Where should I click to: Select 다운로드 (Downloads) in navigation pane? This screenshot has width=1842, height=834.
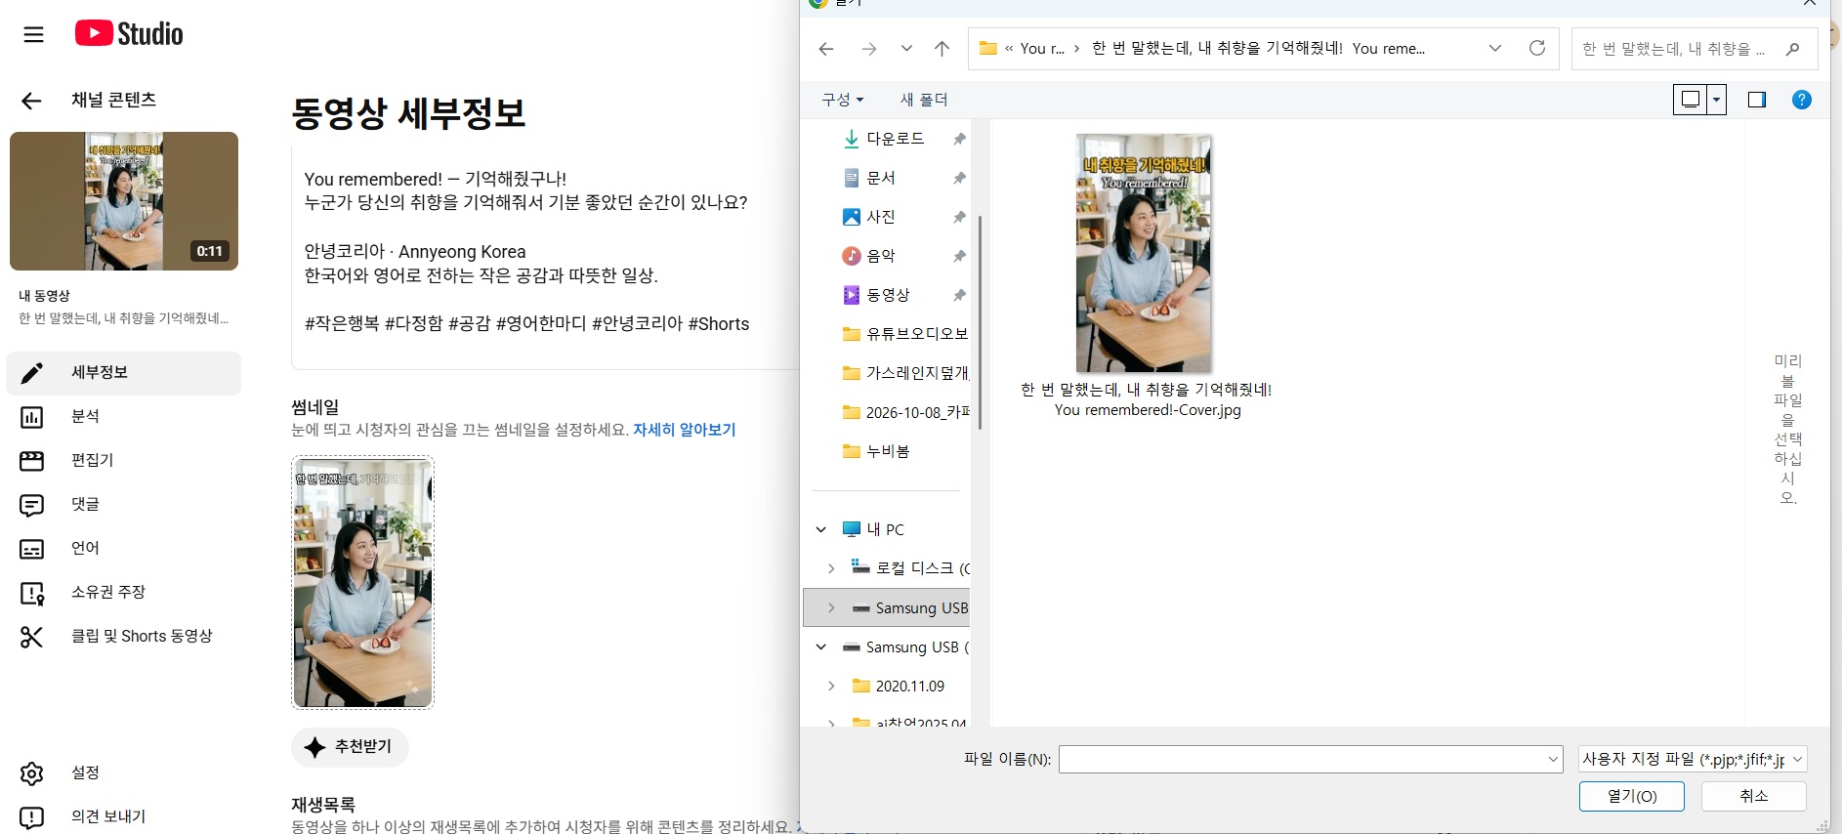(x=894, y=139)
